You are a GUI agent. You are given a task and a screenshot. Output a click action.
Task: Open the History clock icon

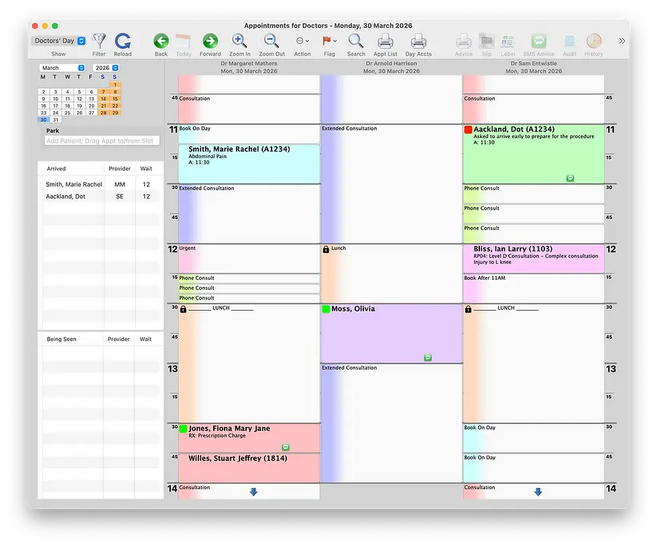click(x=594, y=41)
